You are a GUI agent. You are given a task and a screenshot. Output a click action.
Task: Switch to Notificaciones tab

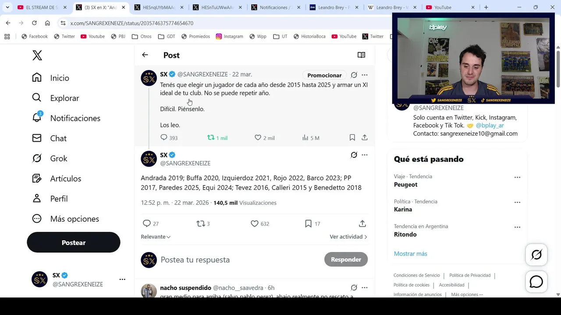(276, 7)
